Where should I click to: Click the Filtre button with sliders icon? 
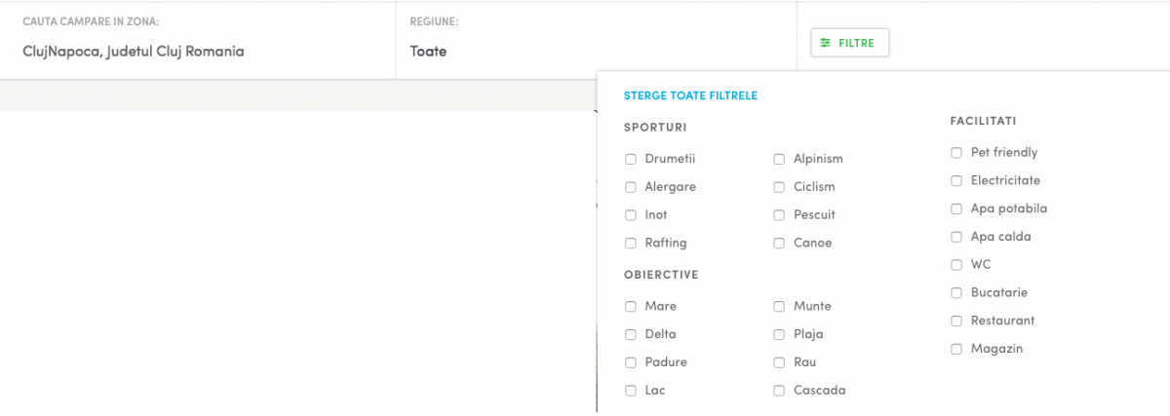(x=849, y=43)
